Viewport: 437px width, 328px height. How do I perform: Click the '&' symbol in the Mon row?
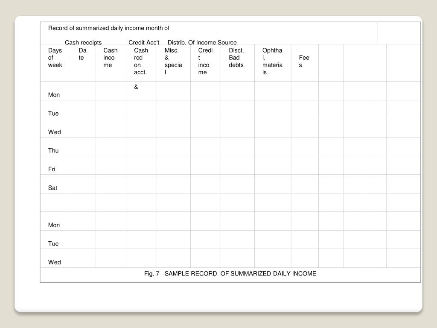(136, 87)
